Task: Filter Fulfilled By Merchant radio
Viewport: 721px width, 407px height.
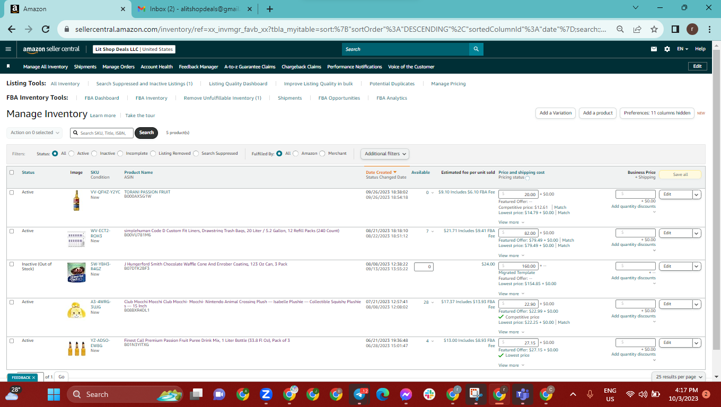Action: point(323,154)
